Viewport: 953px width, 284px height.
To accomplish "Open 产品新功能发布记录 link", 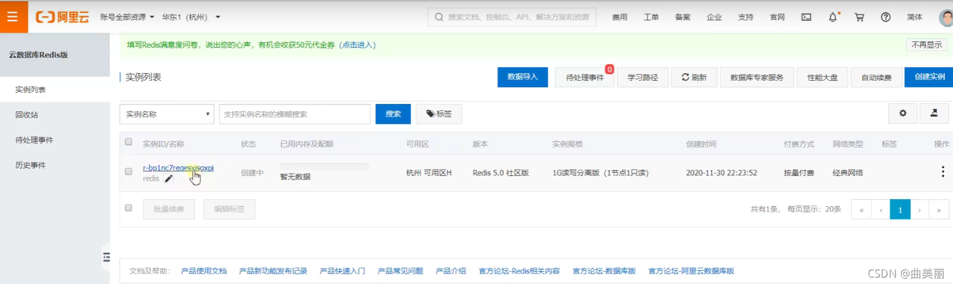I will point(273,271).
